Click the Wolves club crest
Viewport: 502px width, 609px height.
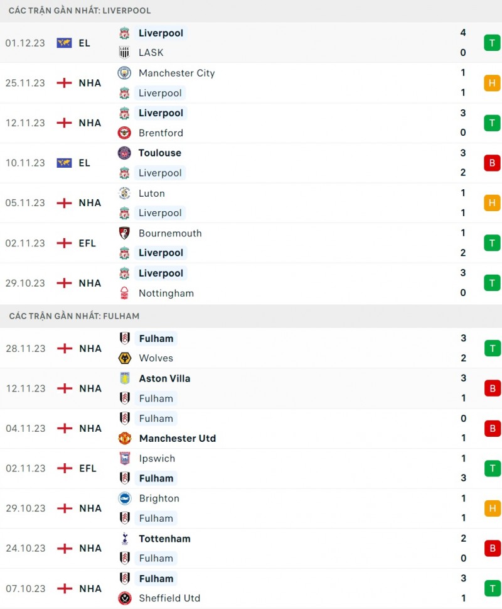124,358
